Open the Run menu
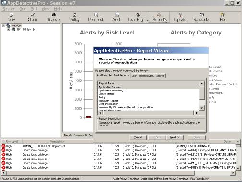Image resolution: width=242 pixels, height=182 pixels. click(x=23, y=9)
